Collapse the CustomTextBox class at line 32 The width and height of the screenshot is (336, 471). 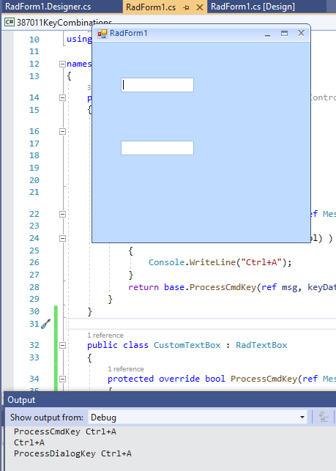click(x=62, y=345)
